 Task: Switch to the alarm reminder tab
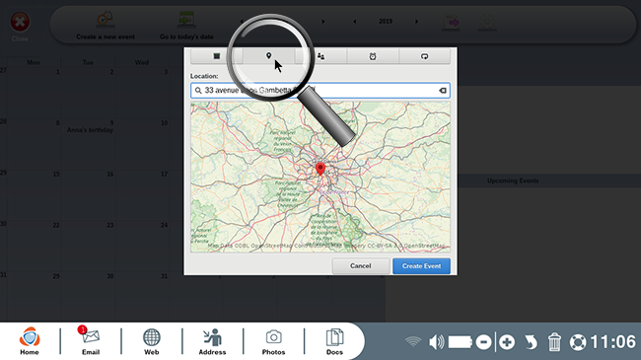coord(373,56)
